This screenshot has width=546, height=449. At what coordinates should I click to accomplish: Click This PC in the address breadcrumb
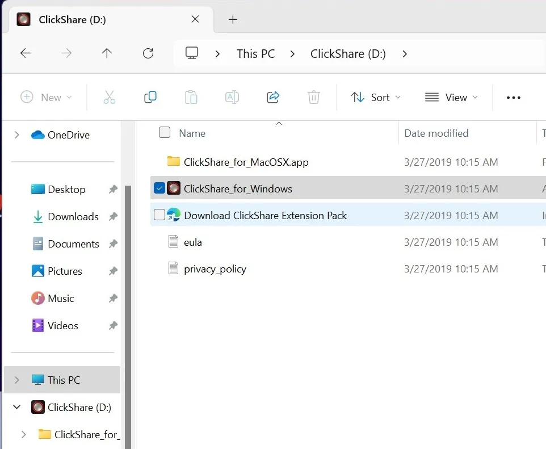255,54
